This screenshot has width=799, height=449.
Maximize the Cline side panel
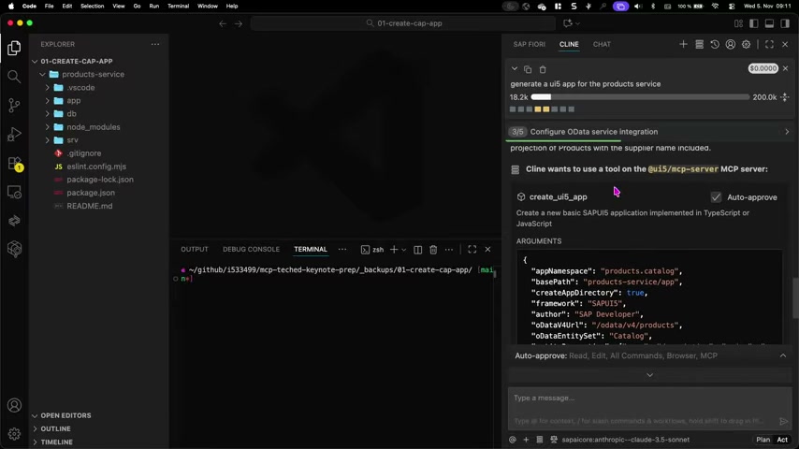769,44
